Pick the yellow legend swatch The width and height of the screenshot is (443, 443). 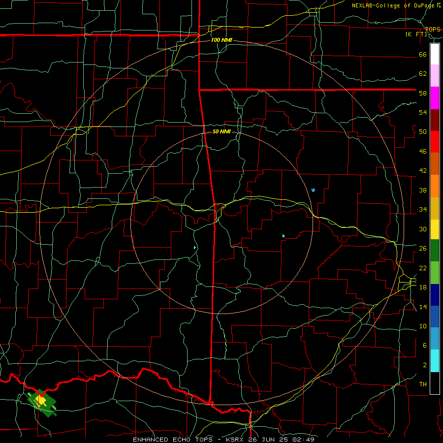click(x=435, y=229)
